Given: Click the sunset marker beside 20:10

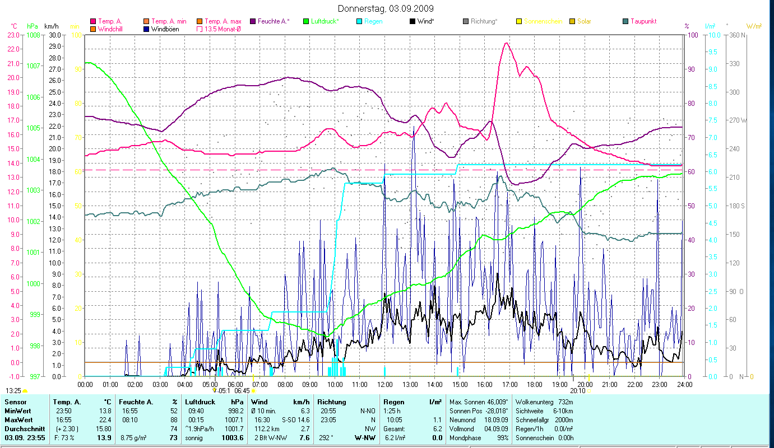Looking at the screenshot, I should [588, 391].
